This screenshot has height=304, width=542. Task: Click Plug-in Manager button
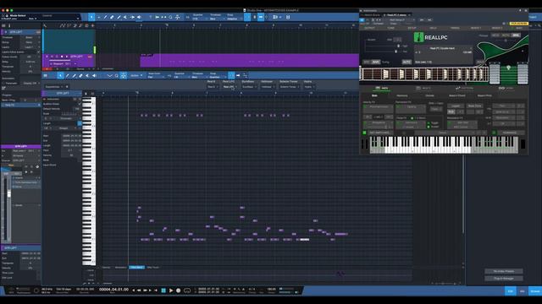(x=503, y=278)
